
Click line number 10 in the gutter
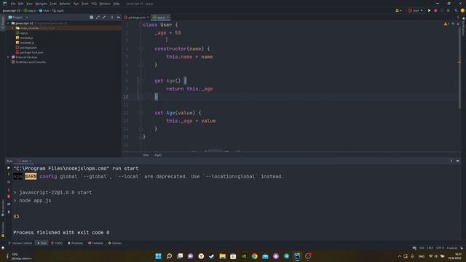click(x=126, y=97)
